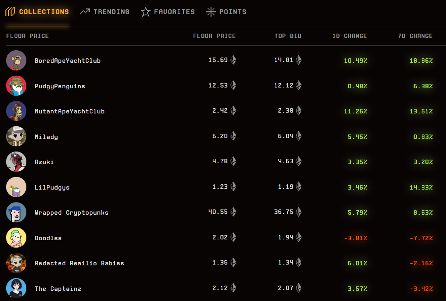446x301 pixels.
Task: Click the Collections tab bars icon
Action: click(10, 12)
